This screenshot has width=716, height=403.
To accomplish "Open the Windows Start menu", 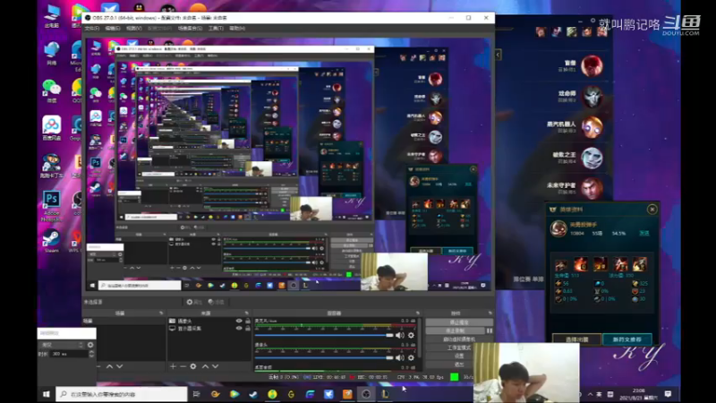I will pos(47,394).
